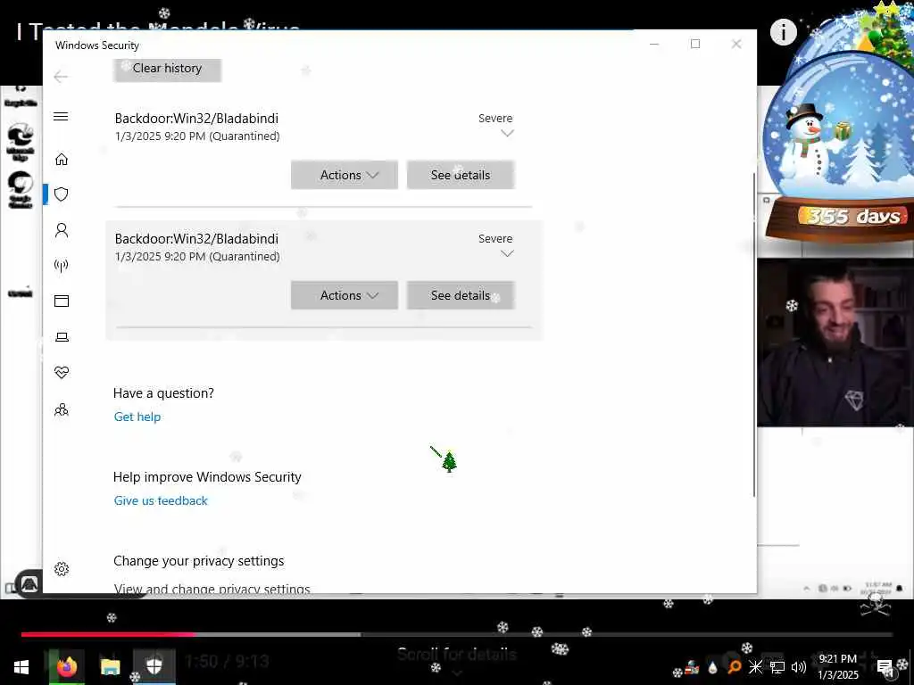This screenshot has width=914, height=685.
Task: Open Account protection person icon
Action: [62, 230]
